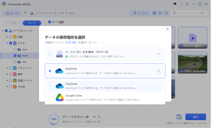
Task: Click the file search input field
Action: [x=189, y=13]
